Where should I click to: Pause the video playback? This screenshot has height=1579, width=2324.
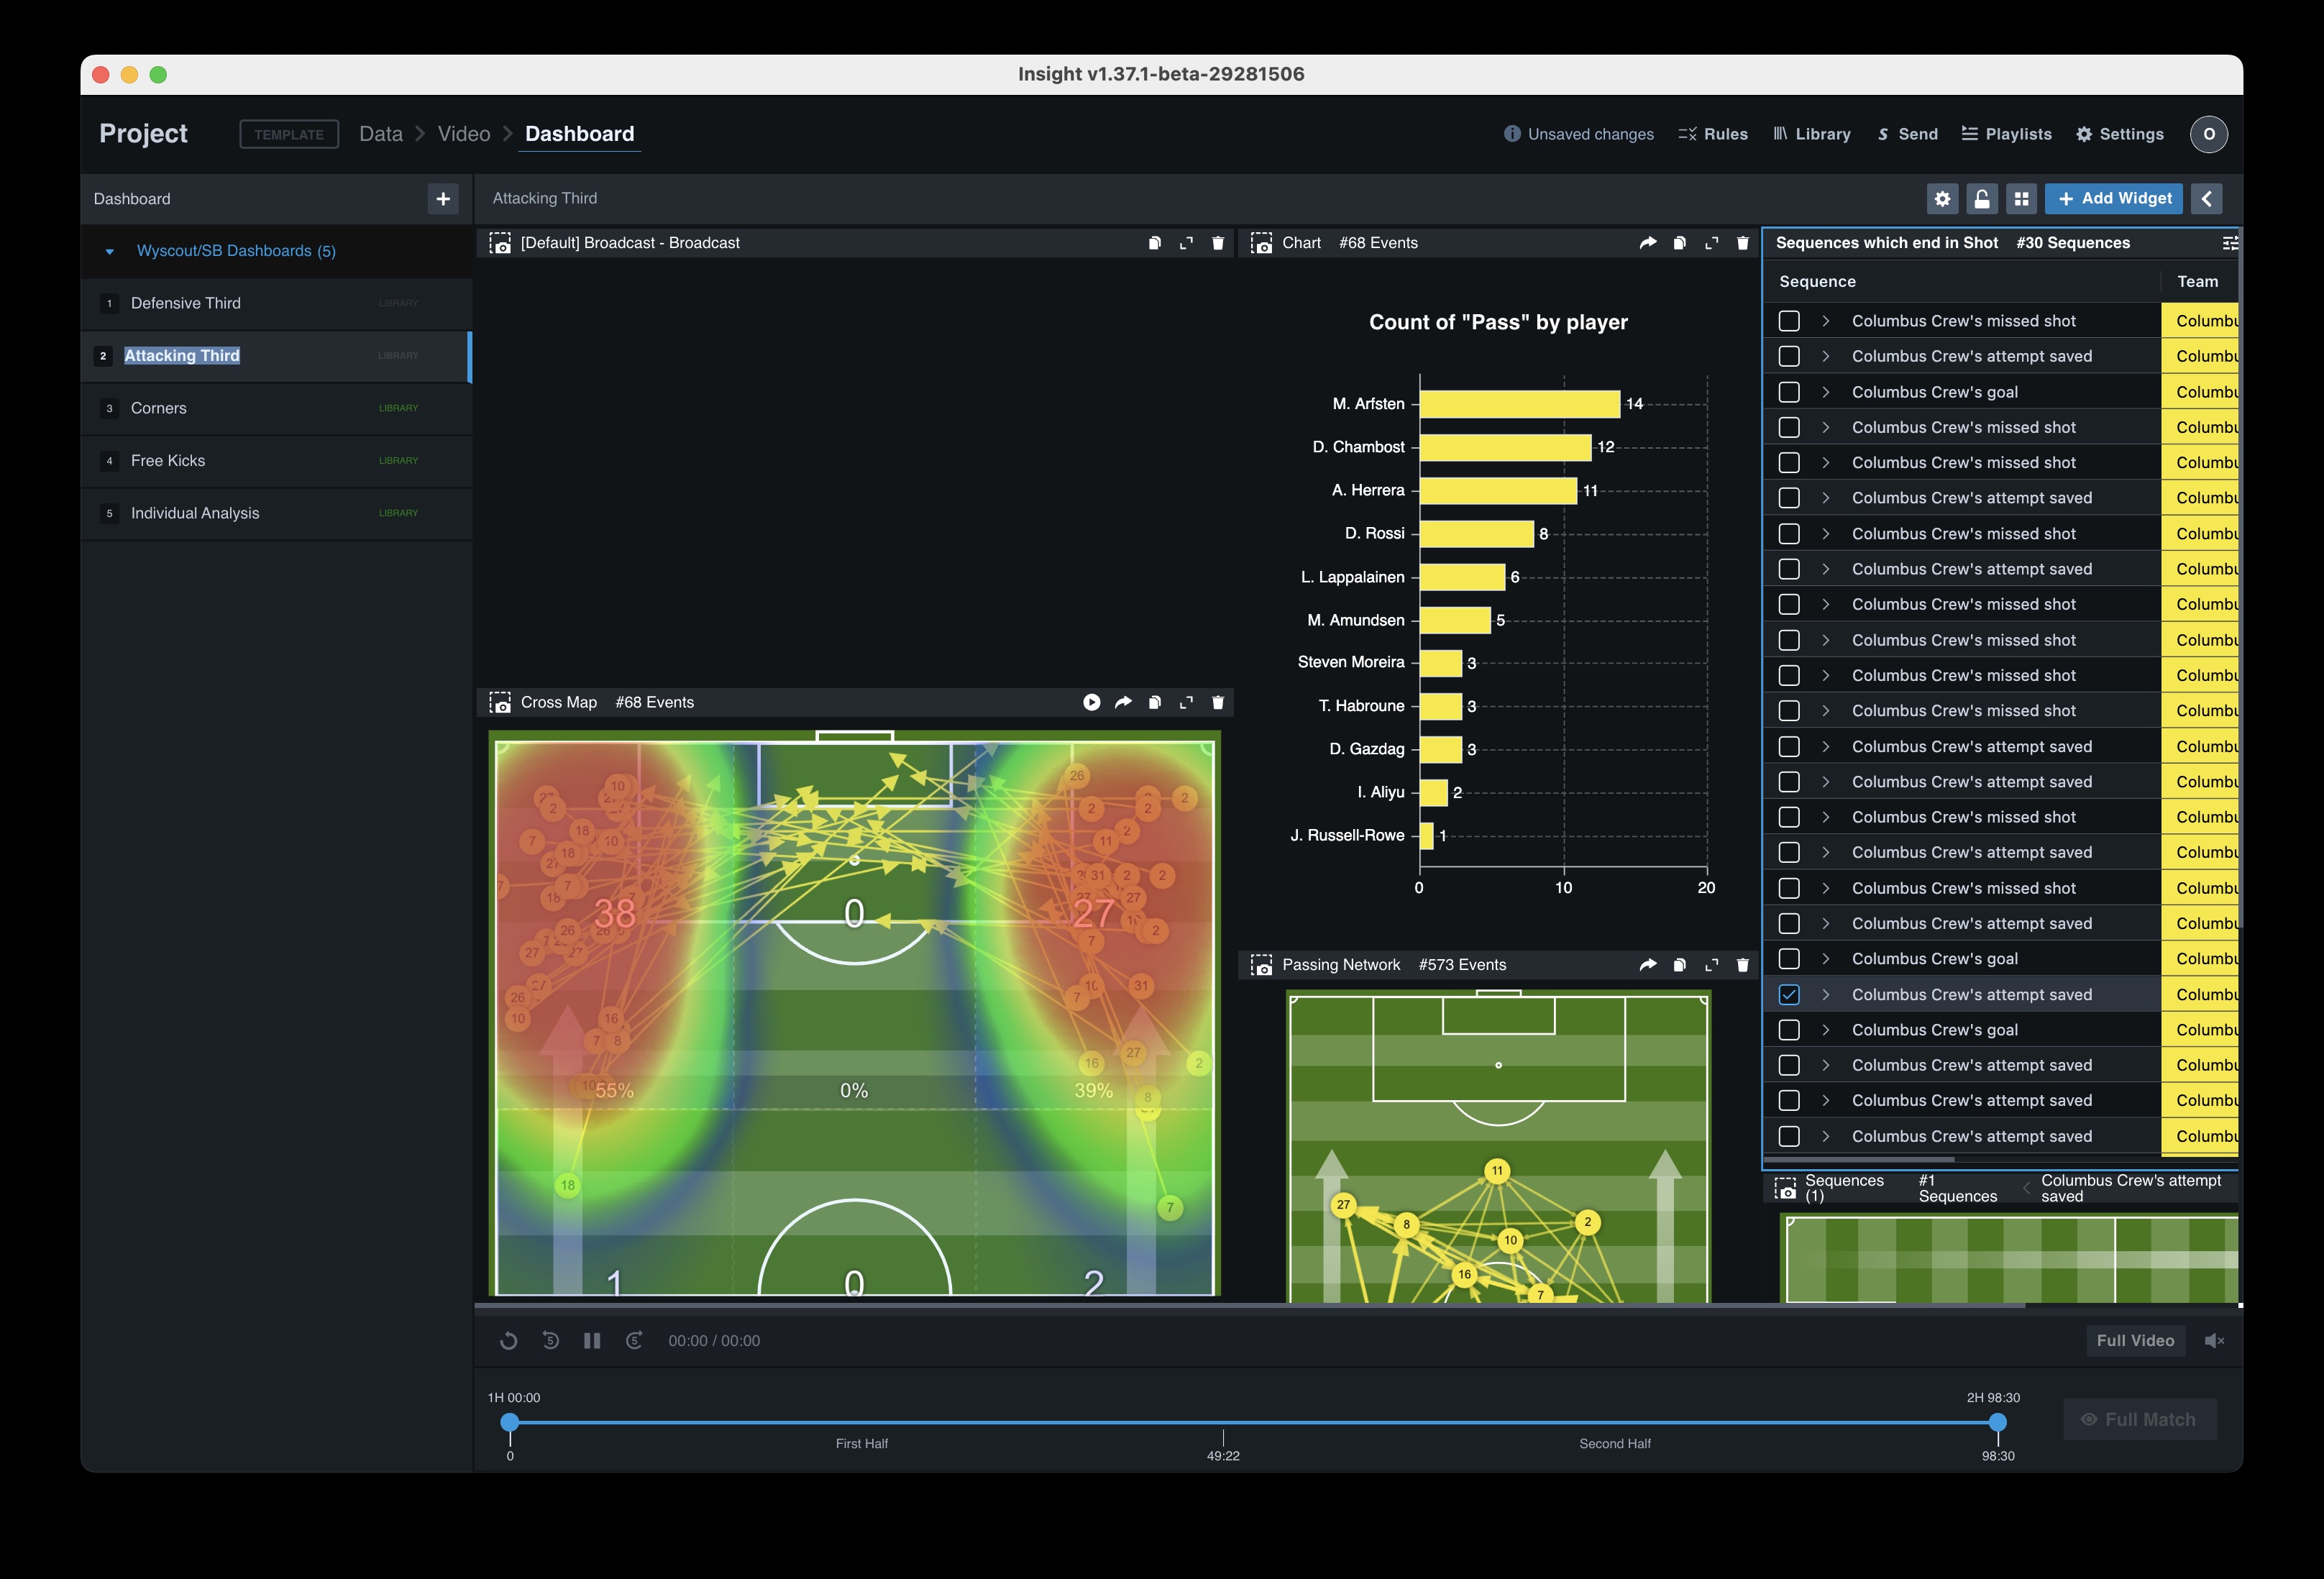[x=592, y=1340]
